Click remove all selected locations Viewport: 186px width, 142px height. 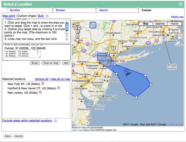pyautogui.click(x=42, y=79)
